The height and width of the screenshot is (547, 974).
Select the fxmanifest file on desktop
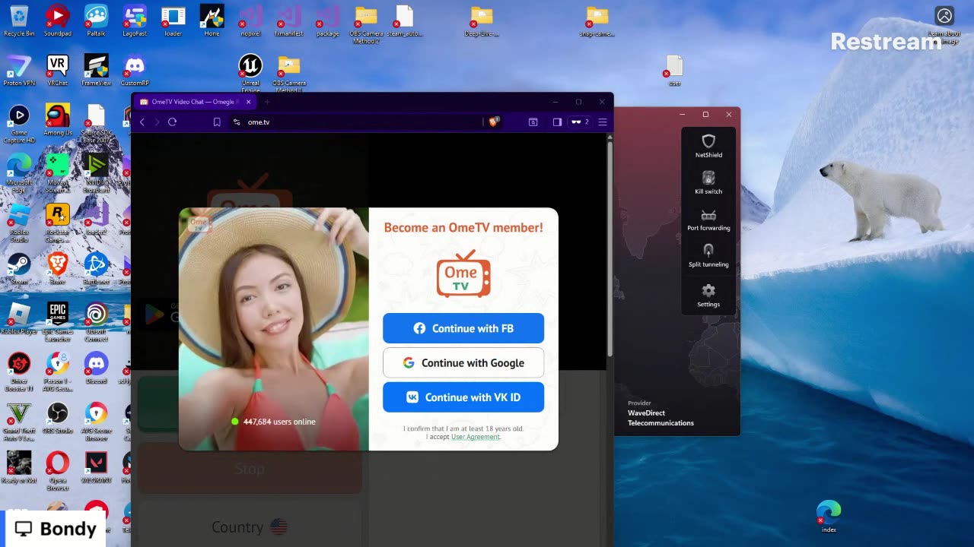(288, 21)
